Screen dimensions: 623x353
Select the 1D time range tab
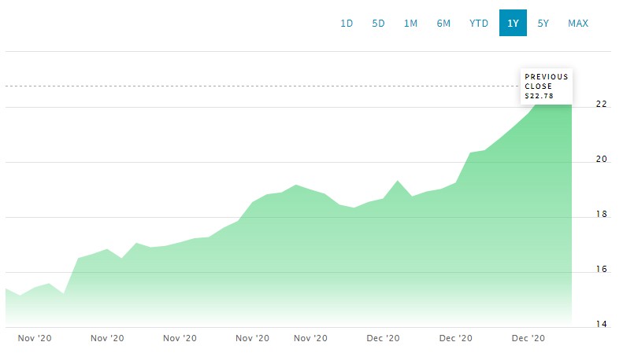point(347,24)
